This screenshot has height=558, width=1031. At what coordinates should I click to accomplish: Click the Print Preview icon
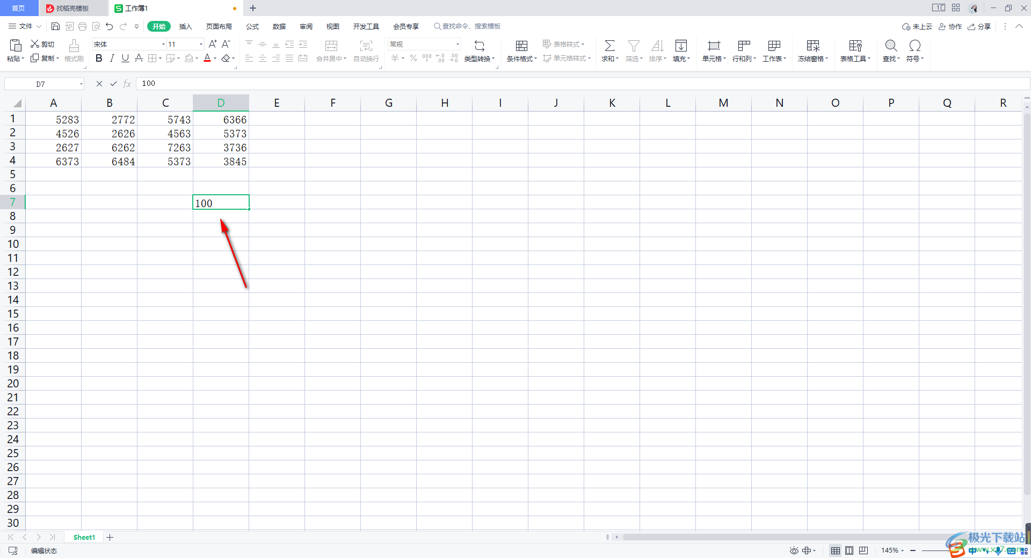[96, 26]
